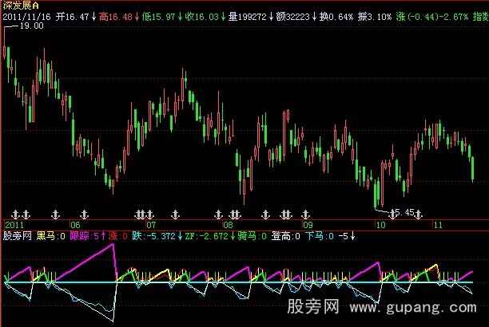Click the volume value 量199272
Image resolution: width=489 pixels, height=327 pixels.
(x=248, y=17)
